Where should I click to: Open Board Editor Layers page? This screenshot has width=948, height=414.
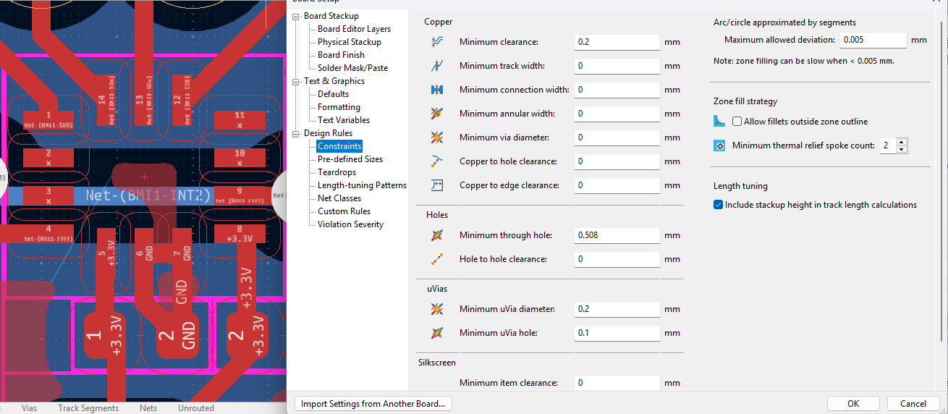coord(354,29)
